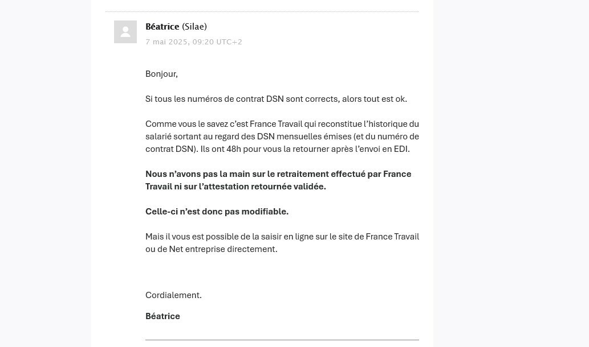Viewport: 589px width, 347px height.
Task: Click the bold line Nous n'avons pas la main
Action: 278,180
